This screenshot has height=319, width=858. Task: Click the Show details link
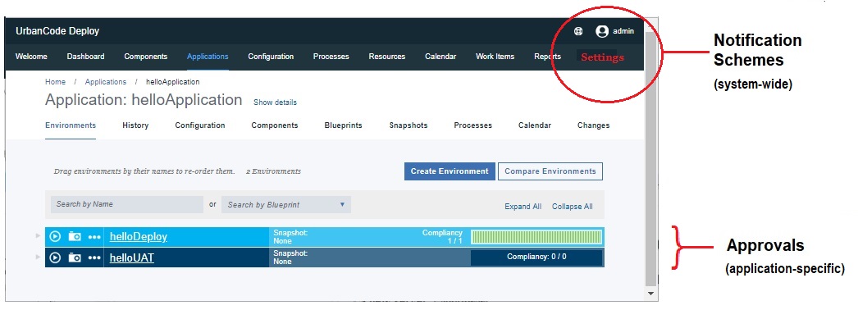pyautogui.click(x=276, y=103)
